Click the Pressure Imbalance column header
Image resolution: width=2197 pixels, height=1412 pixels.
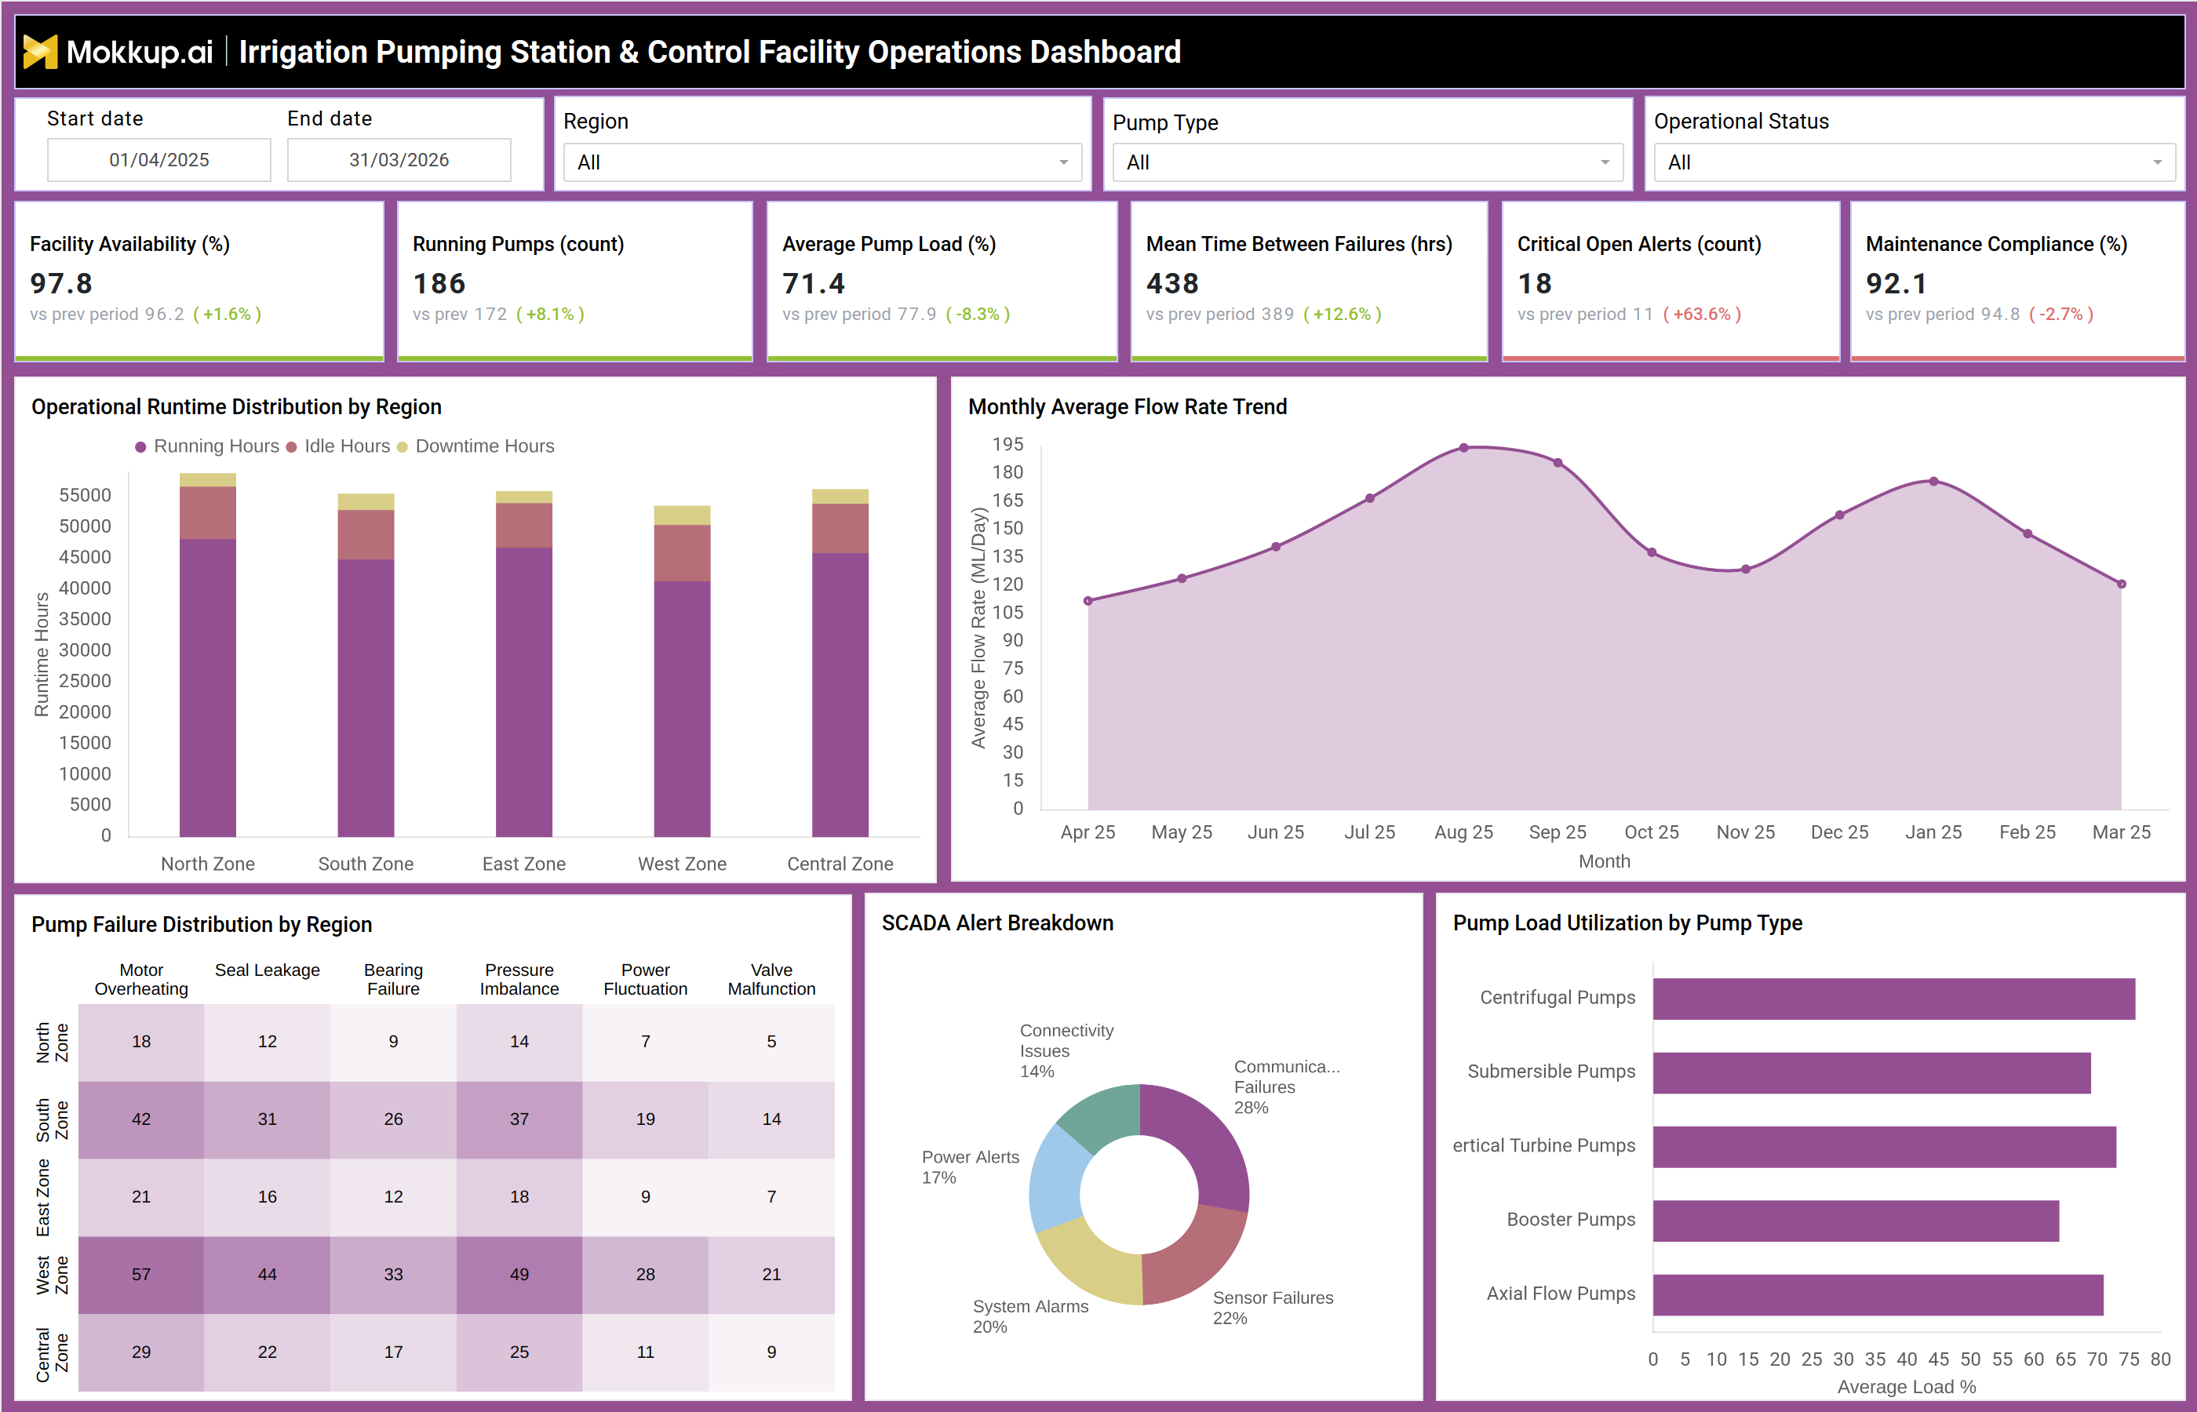pyautogui.click(x=519, y=979)
